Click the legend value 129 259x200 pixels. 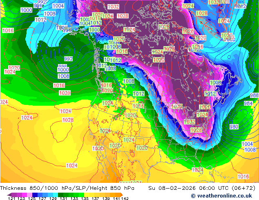(53, 198)
